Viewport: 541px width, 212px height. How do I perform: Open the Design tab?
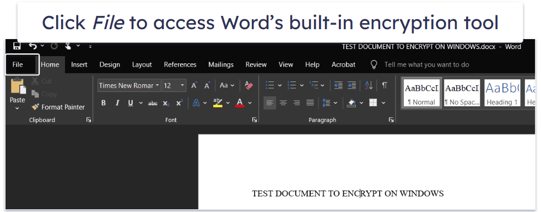[110, 64]
